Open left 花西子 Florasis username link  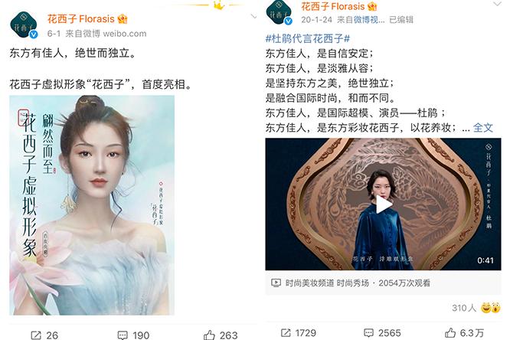click(81, 19)
